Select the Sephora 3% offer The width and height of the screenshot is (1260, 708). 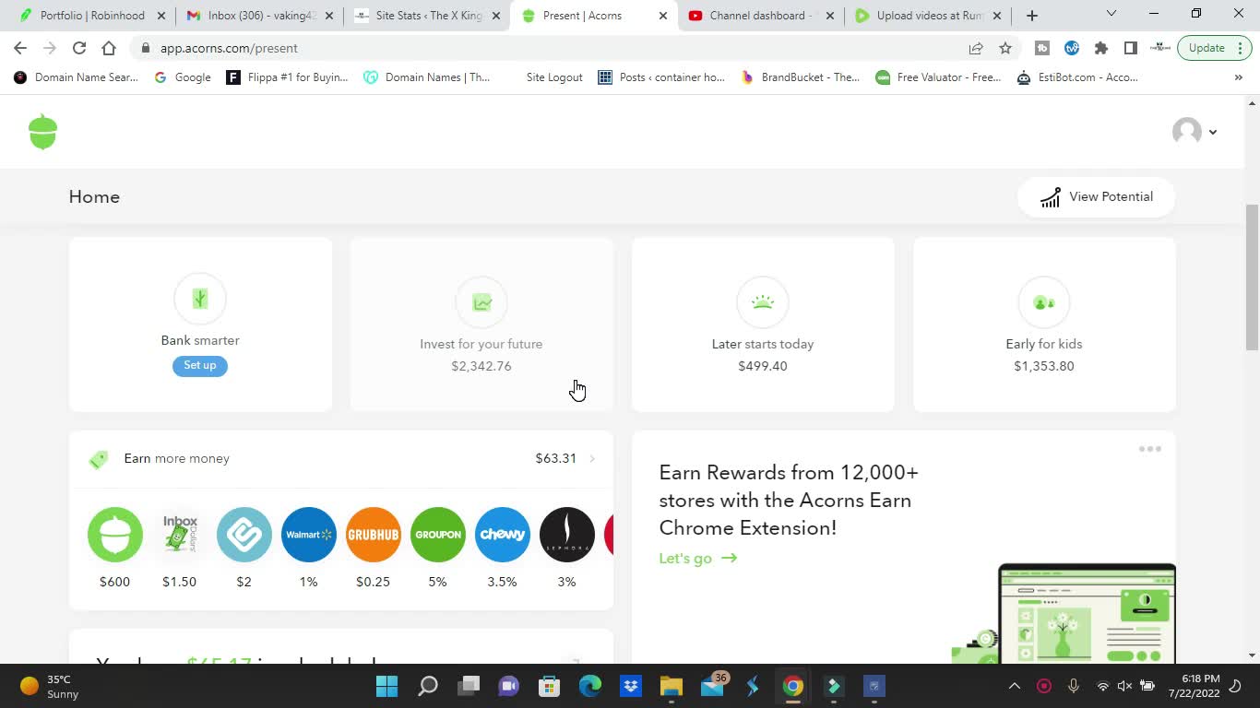click(567, 535)
